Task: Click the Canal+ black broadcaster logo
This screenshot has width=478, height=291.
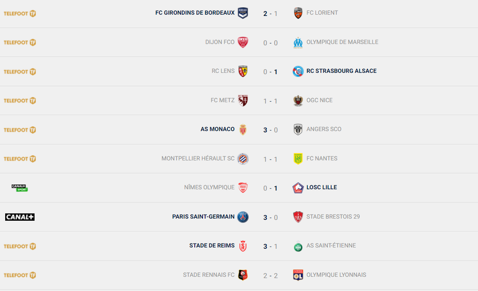Action: [x=20, y=217]
